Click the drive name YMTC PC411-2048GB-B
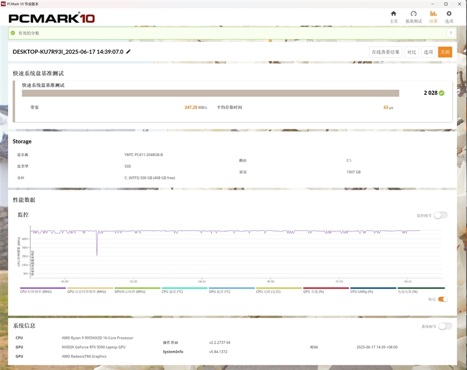Screen dimensions: 467x370 tap(144, 155)
